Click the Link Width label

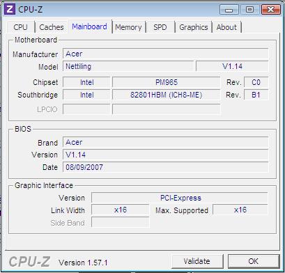click(68, 210)
